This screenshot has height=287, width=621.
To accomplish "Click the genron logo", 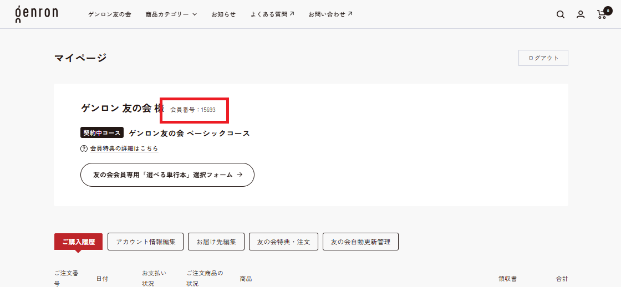I will [37, 14].
